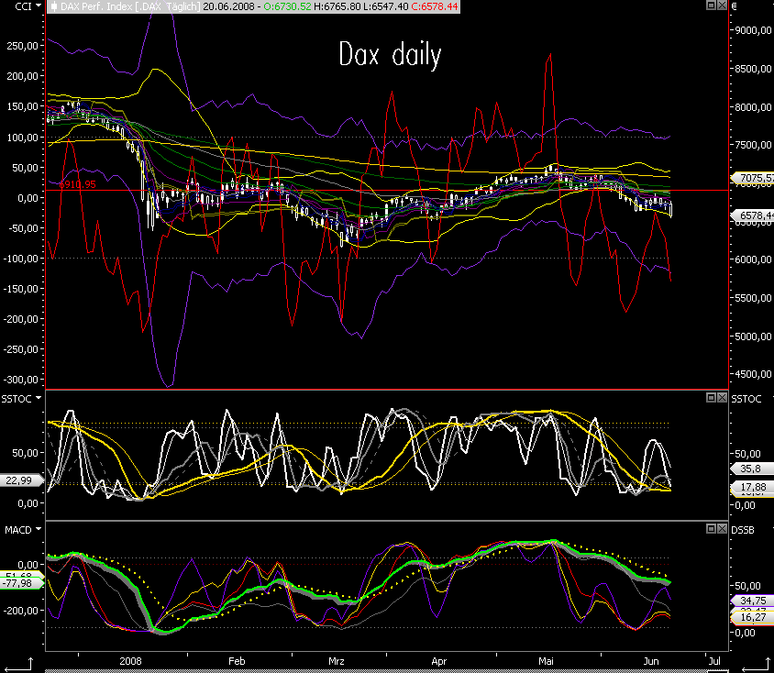This screenshot has height=673, width=774.
Task: Click the Mai label on the time axis
Action: pos(546,661)
